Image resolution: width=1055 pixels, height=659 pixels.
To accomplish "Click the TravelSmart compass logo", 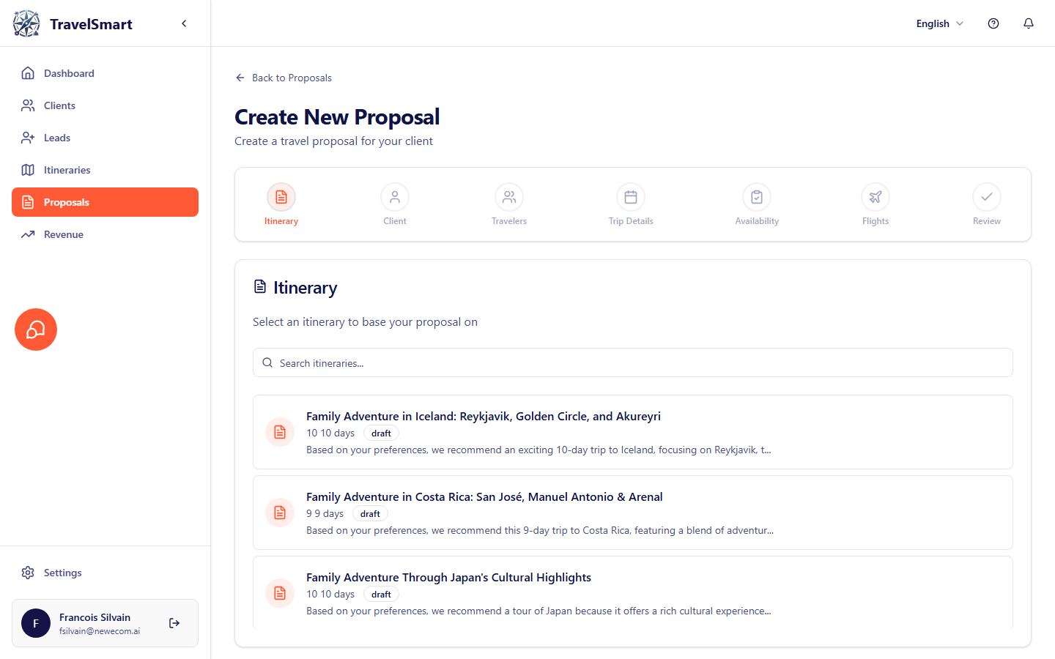I will (x=26, y=23).
